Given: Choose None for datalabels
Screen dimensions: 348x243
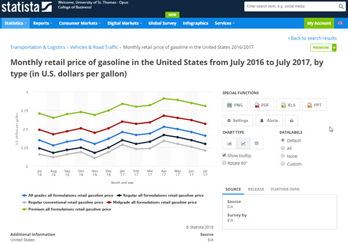Looking at the screenshot, I should [x=283, y=156].
